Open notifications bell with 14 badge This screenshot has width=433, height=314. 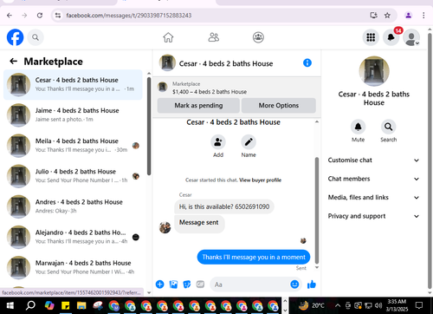(391, 37)
